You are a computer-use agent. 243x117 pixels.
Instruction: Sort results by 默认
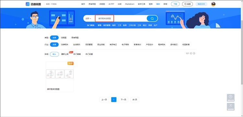tap(54, 54)
